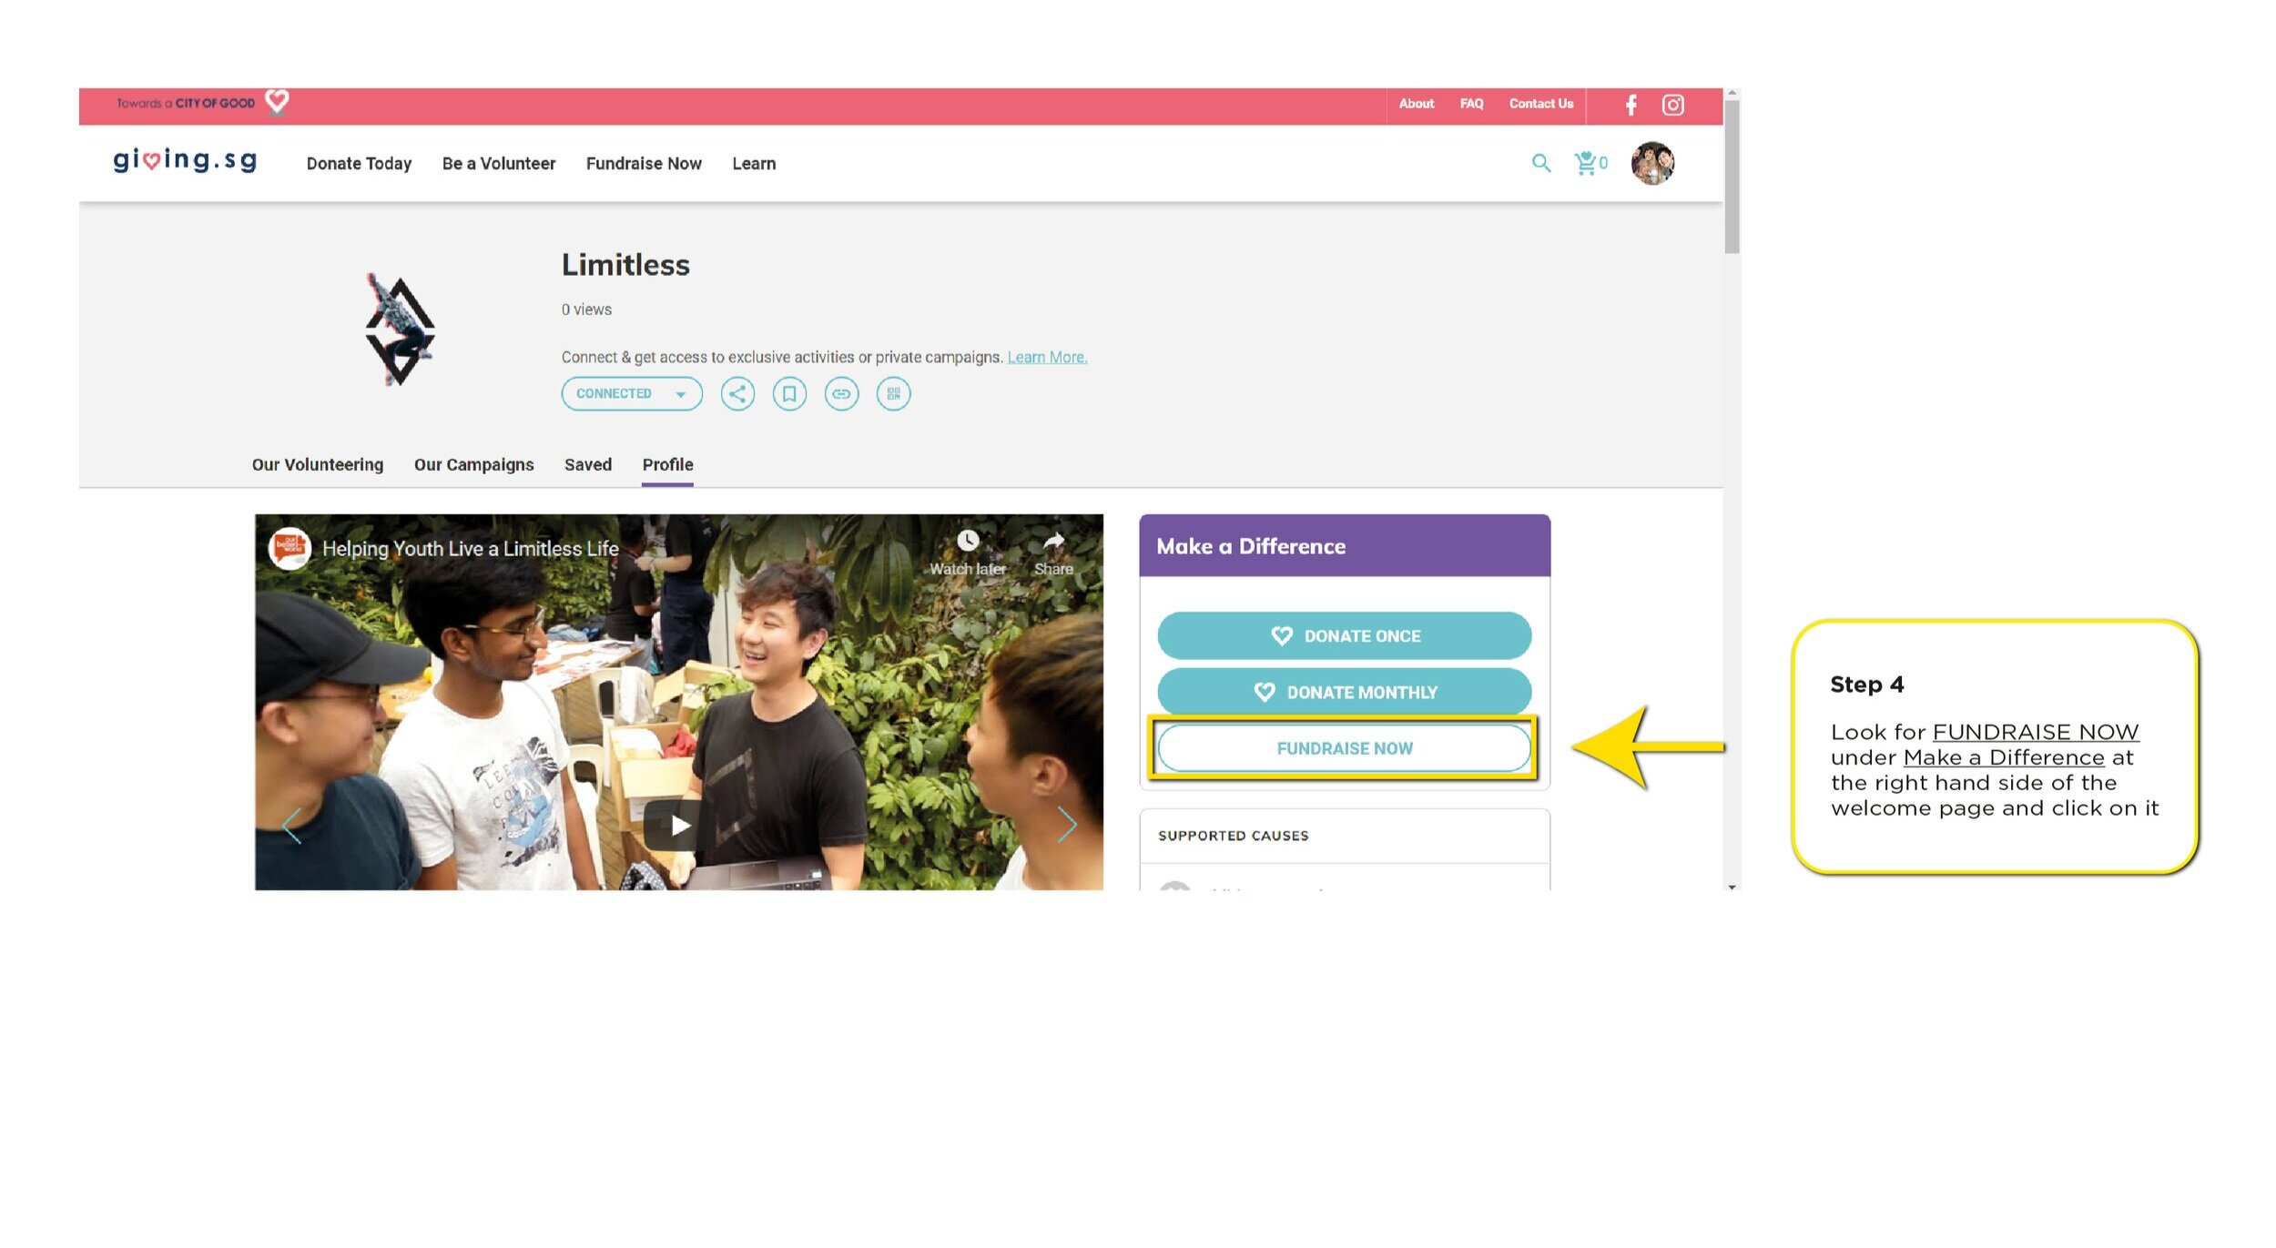Click the bookmark save icon
The image size is (2276, 1248).
[789, 394]
